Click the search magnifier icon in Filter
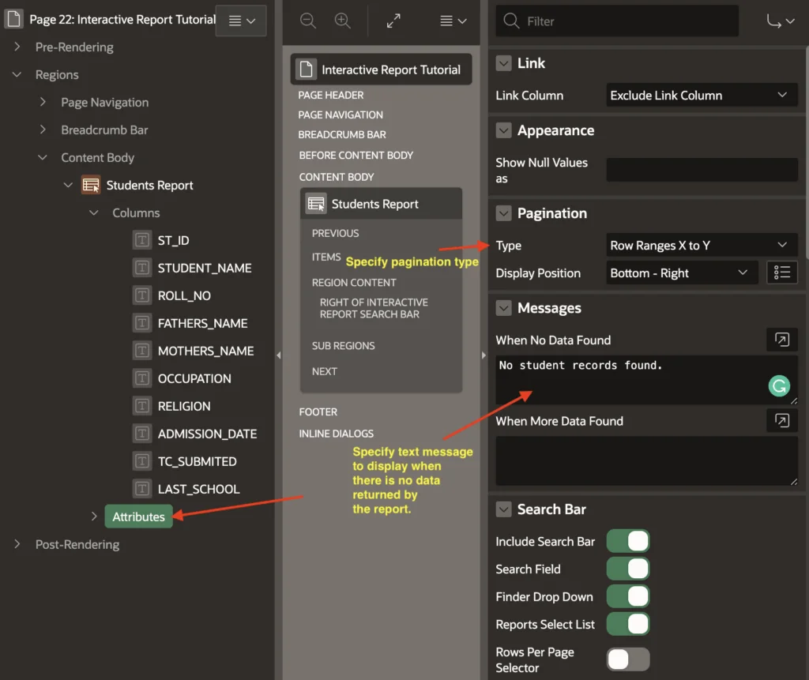The height and width of the screenshot is (680, 809). 511,21
